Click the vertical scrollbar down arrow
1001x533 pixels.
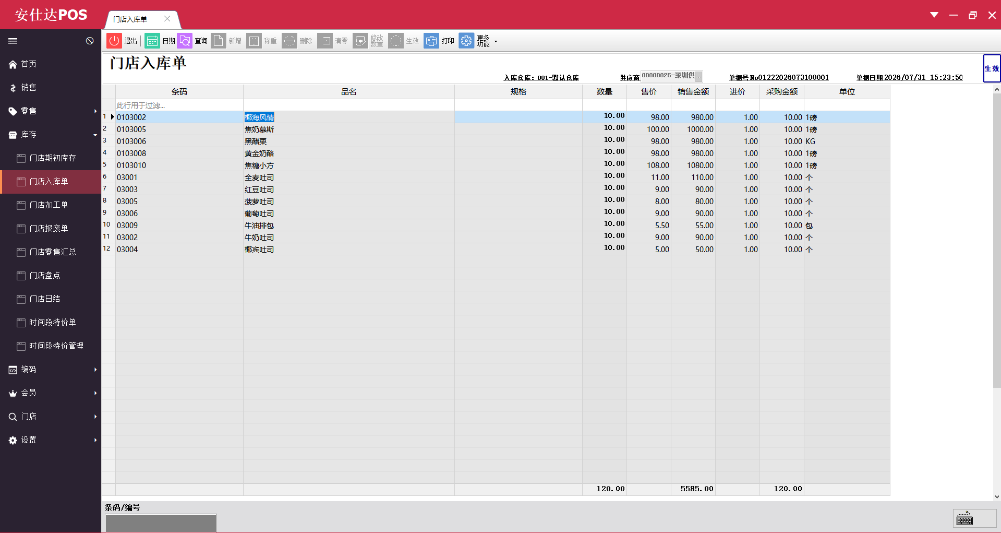[997, 497]
